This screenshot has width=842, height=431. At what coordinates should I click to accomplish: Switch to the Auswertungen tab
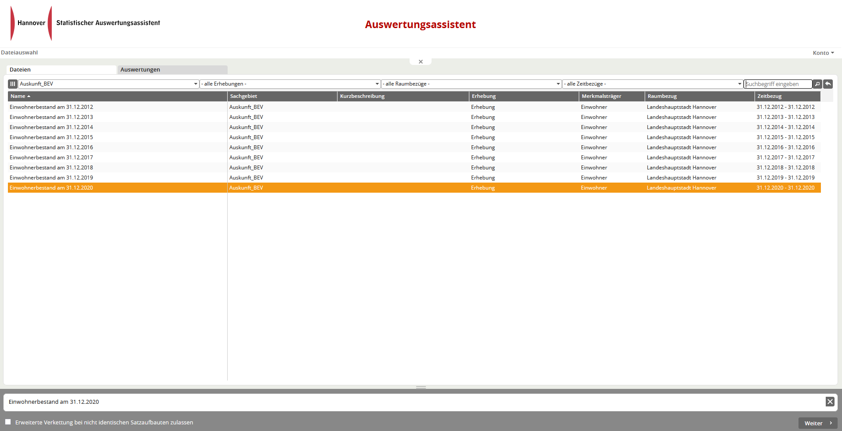[x=172, y=70]
